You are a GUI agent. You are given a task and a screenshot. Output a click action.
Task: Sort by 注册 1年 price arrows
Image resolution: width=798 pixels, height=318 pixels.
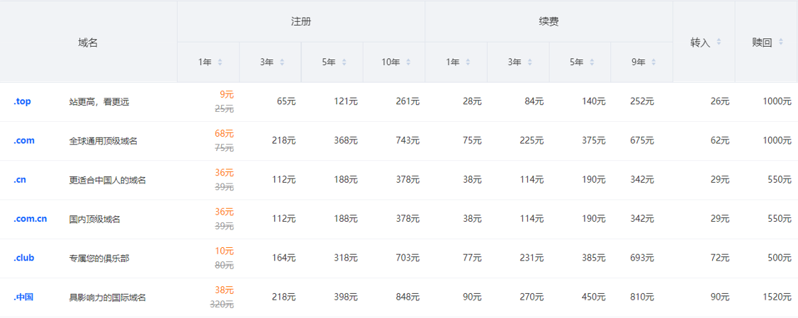(220, 62)
